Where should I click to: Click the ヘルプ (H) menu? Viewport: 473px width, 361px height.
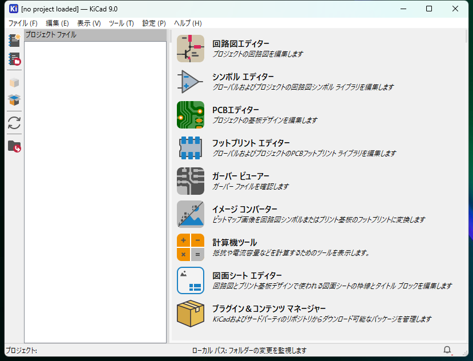pyautogui.click(x=188, y=23)
